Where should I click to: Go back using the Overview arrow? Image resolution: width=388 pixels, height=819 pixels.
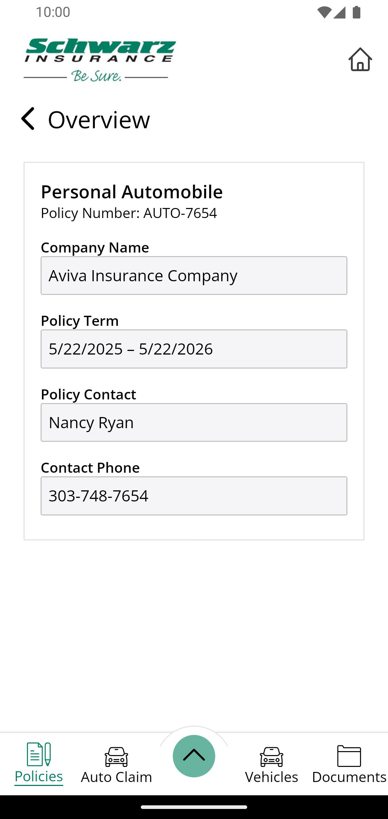pyautogui.click(x=28, y=119)
